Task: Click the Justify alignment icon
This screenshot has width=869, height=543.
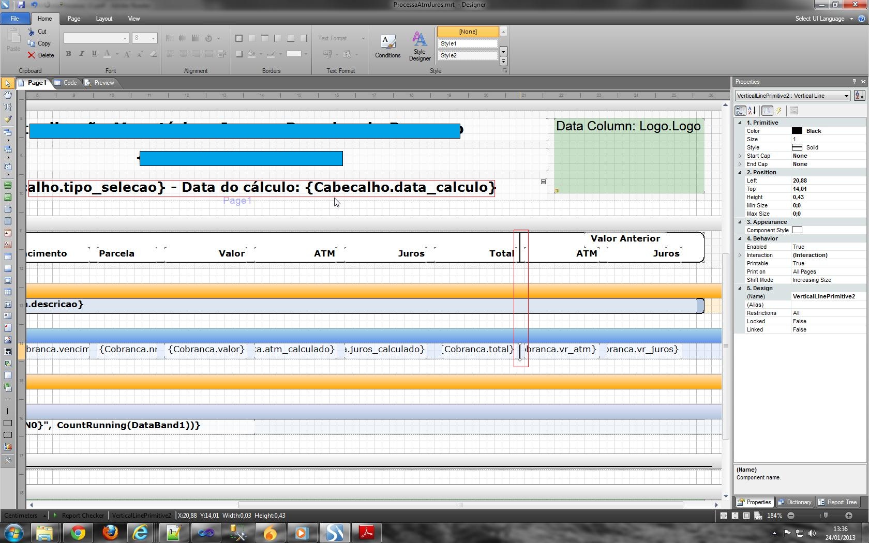Action: coord(209,54)
